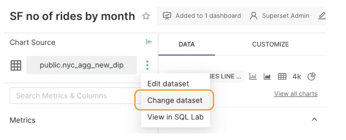Open the dataset three-dot menu
This screenshot has height=140, width=346.
147,66
